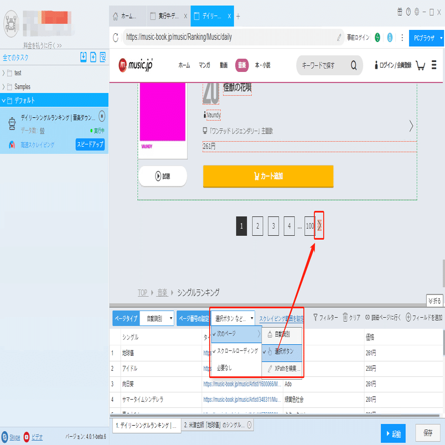Open the shopping cart icon on music.jp

(x=420, y=65)
